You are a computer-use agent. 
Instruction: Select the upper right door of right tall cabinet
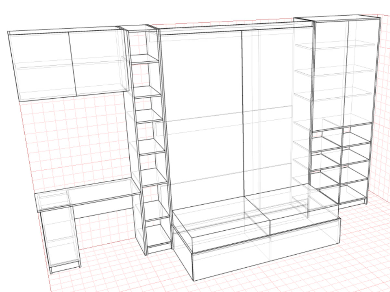coord(361,71)
